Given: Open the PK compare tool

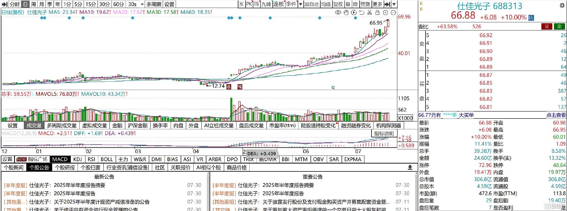Looking at the screenshot, I should point(249,4).
